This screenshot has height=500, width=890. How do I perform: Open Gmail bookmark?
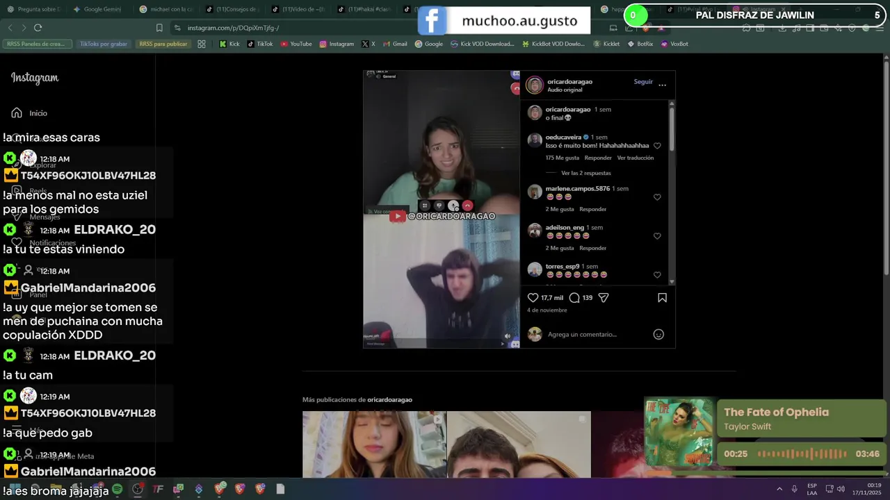pyautogui.click(x=395, y=44)
